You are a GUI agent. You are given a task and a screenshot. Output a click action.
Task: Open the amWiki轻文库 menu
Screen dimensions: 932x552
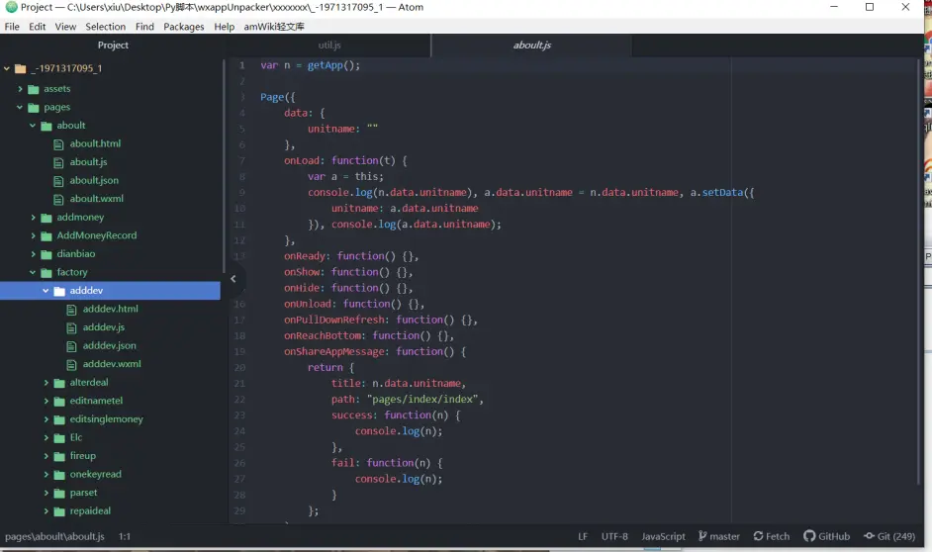[x=274, y=27]
